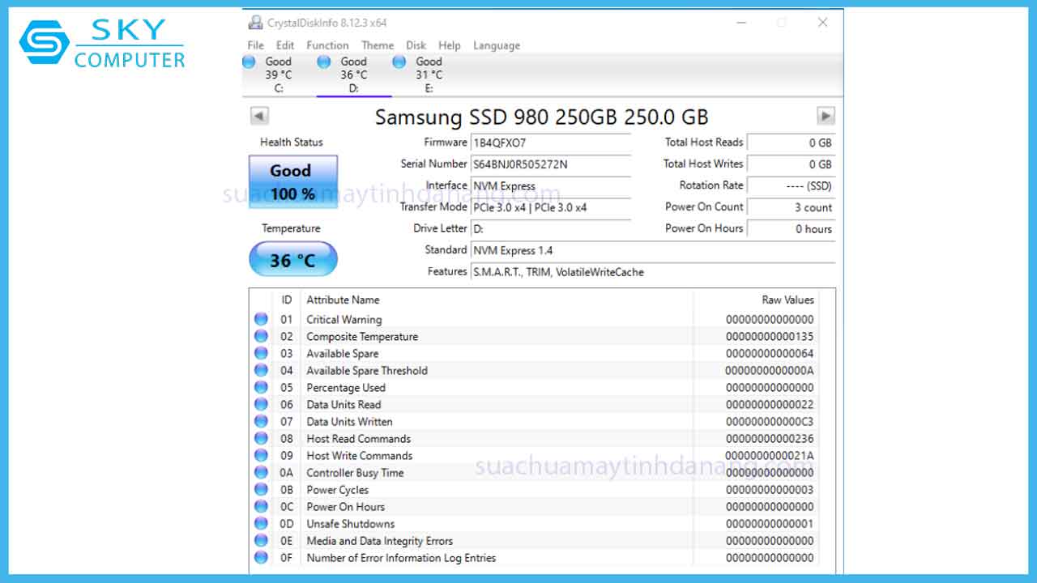Screen dimensions: 1037x583
Task: Click status orb for Controller Busy Time row
Action: tap(261, 472)
